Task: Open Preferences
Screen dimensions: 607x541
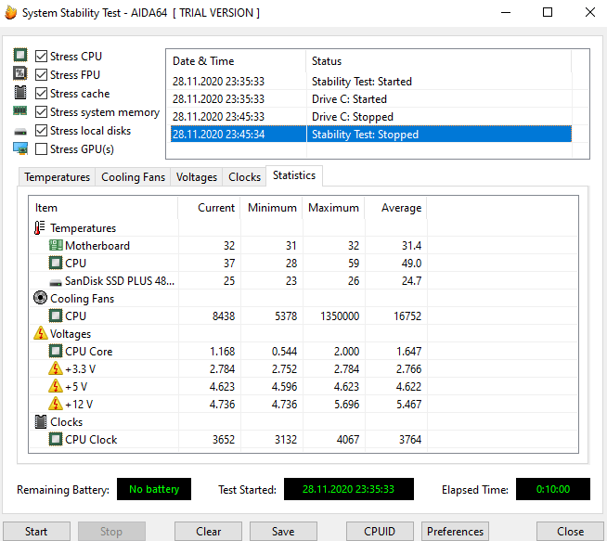Action: 455,532
